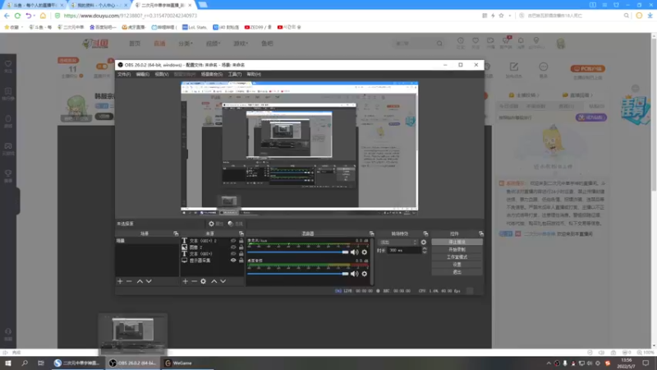657x370 pixels.
Task: Click browser refresh icon
Action: click(17, 16)
